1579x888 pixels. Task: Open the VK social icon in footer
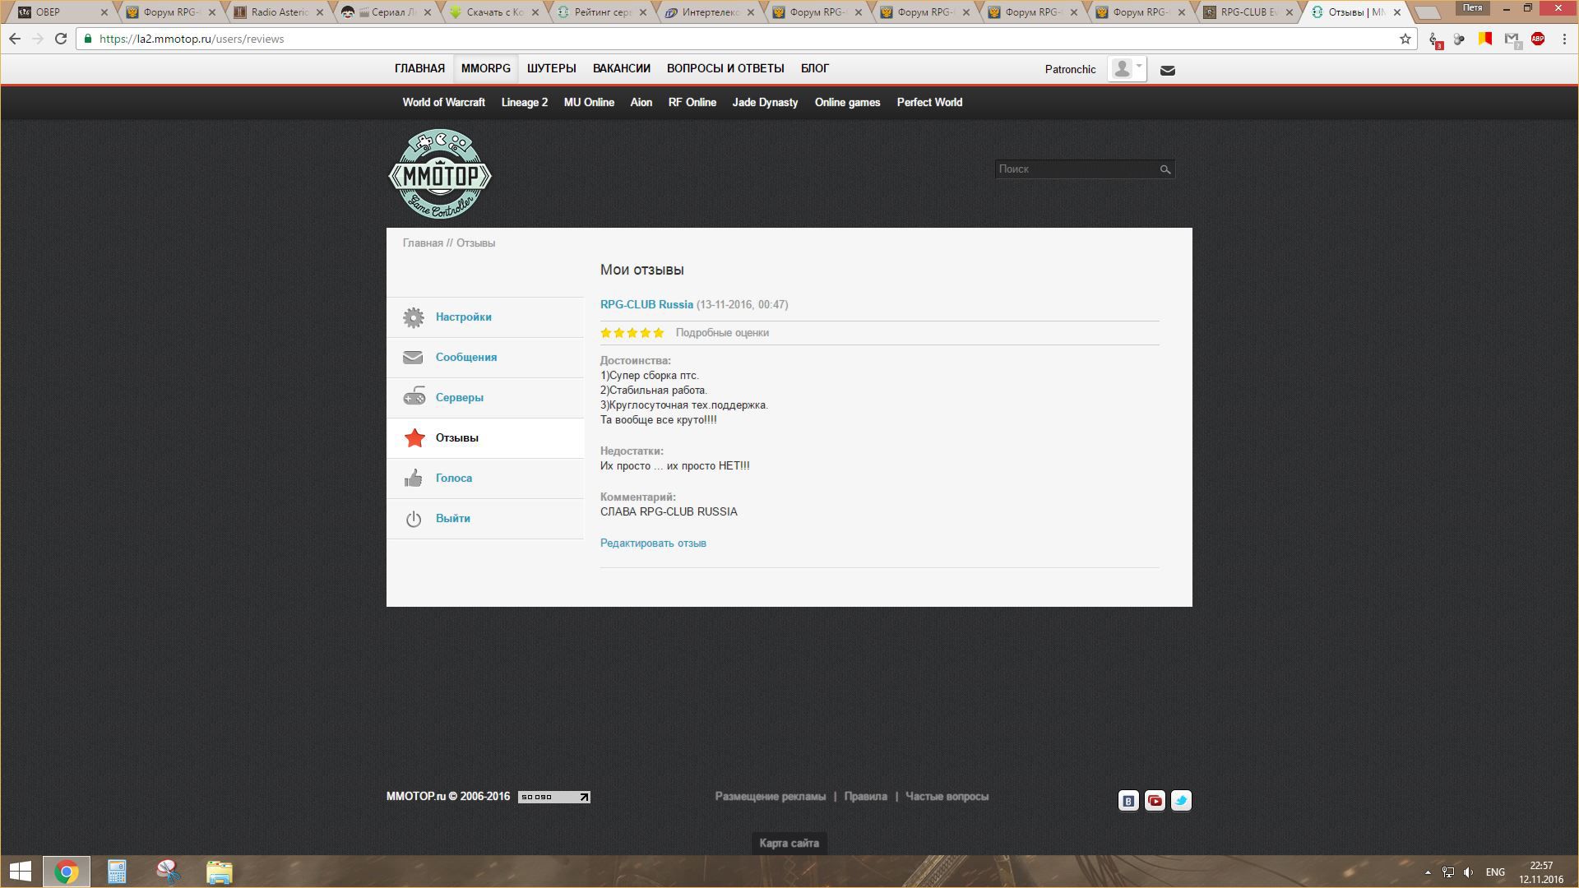click(x=1128, y=801)
